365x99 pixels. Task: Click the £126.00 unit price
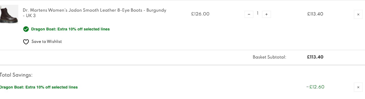click(x=200, y=14)
